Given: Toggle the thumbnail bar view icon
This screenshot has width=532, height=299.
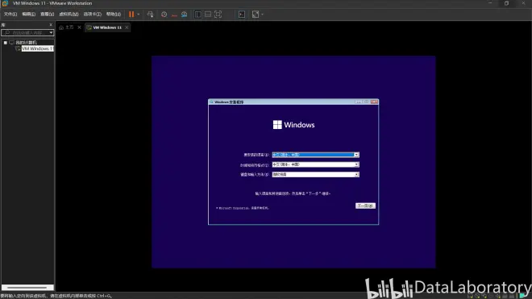Looking at the screenshot, I should point(208,15).
